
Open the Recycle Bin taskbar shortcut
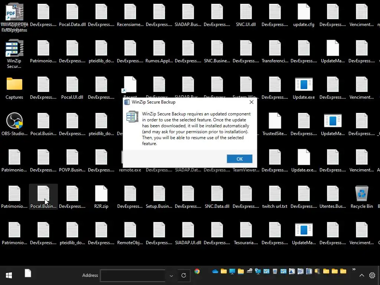pos(275,271)
